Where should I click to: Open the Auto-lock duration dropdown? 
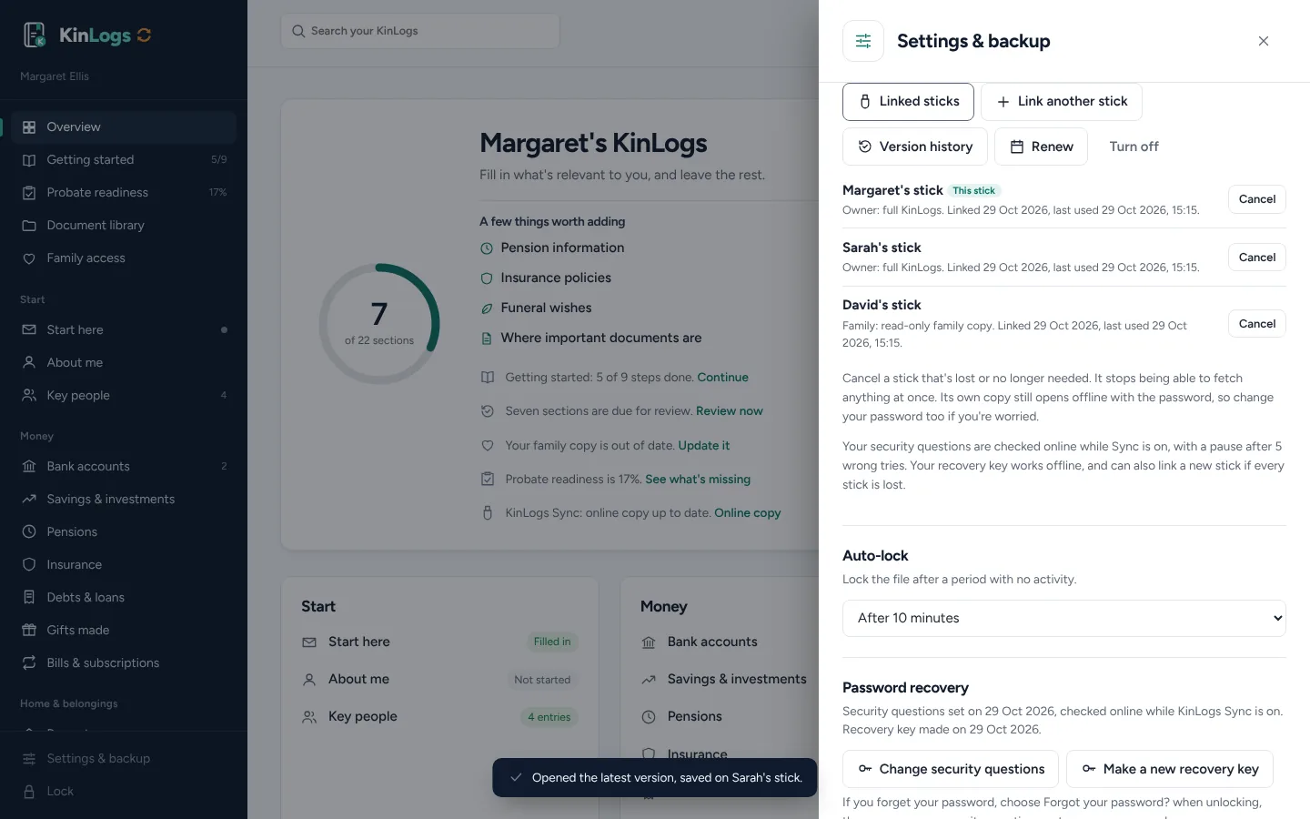pyautogui.click(x=1064, y=618)
